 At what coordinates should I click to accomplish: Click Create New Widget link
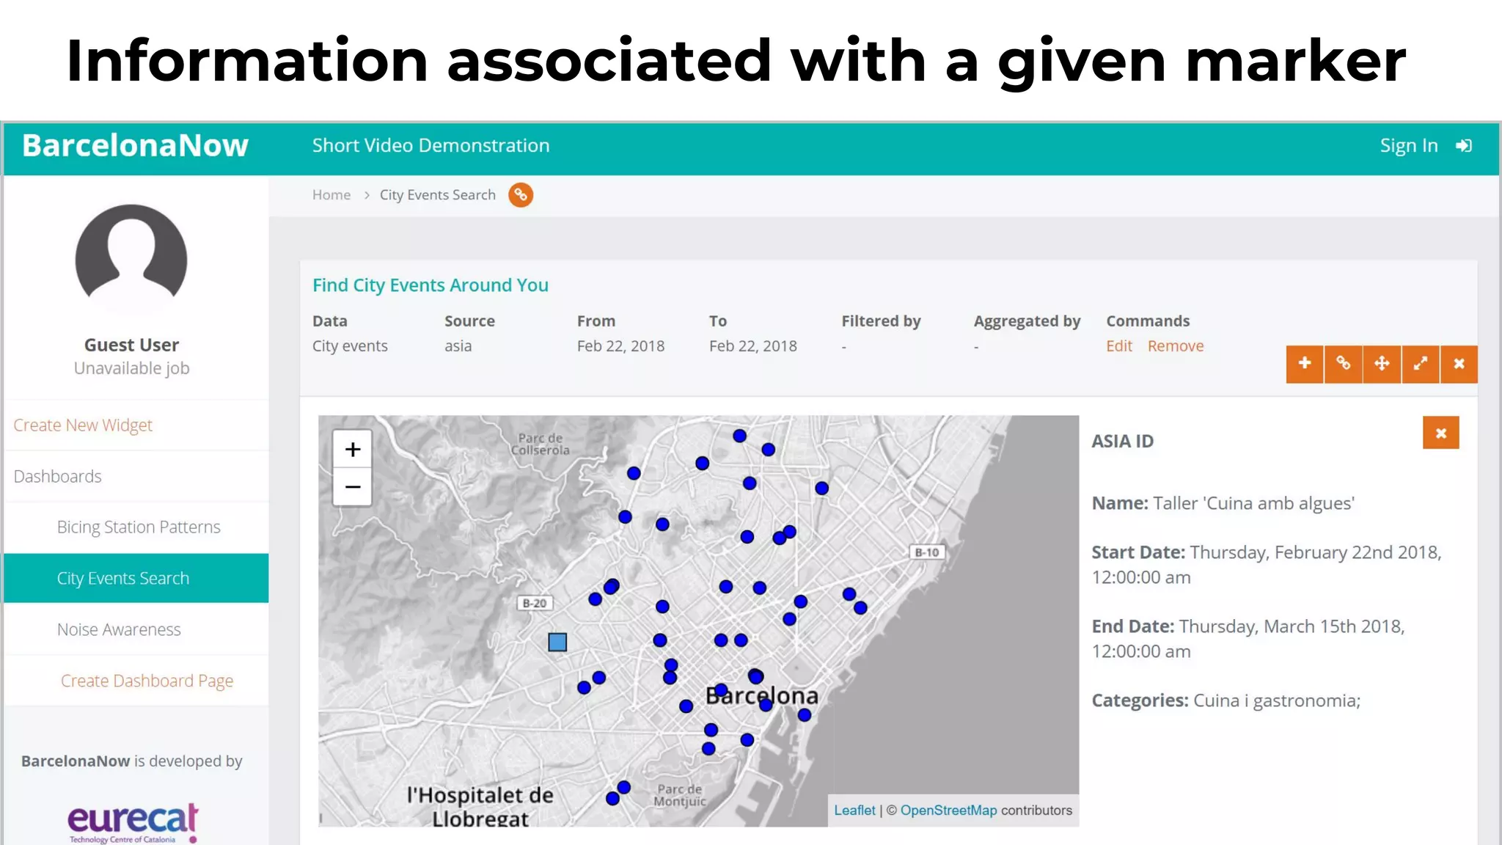83,425
